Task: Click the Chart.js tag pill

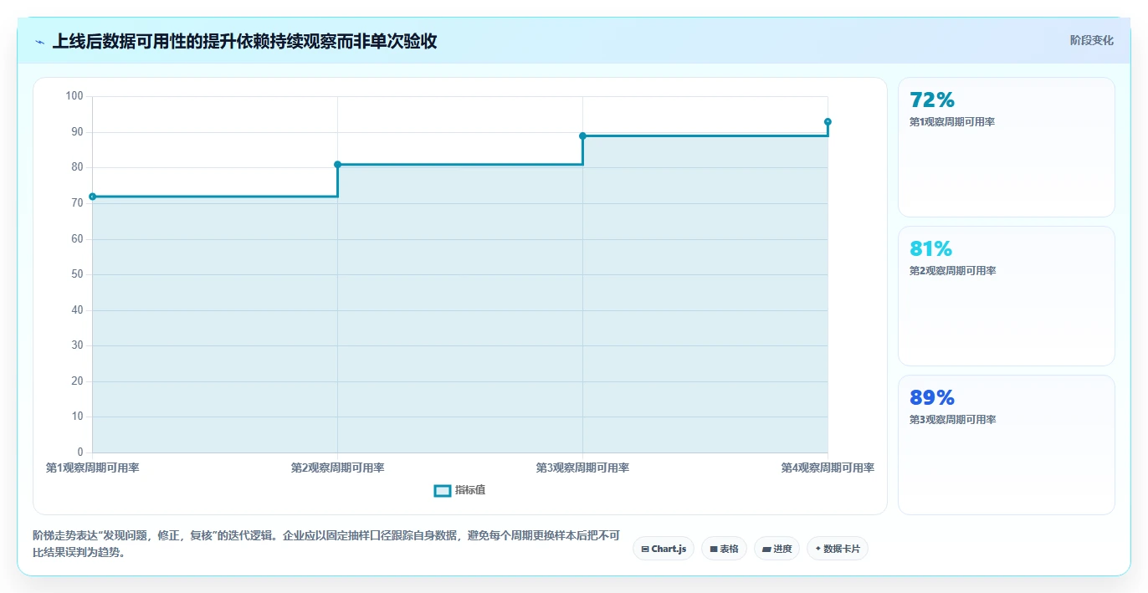Action: 664,549
